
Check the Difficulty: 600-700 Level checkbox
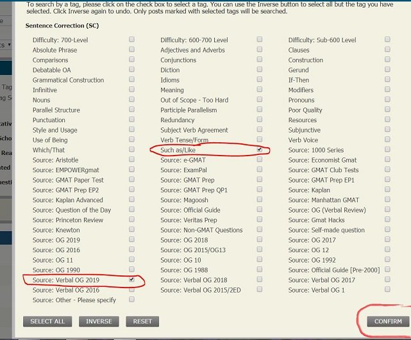tap(260, 39)
